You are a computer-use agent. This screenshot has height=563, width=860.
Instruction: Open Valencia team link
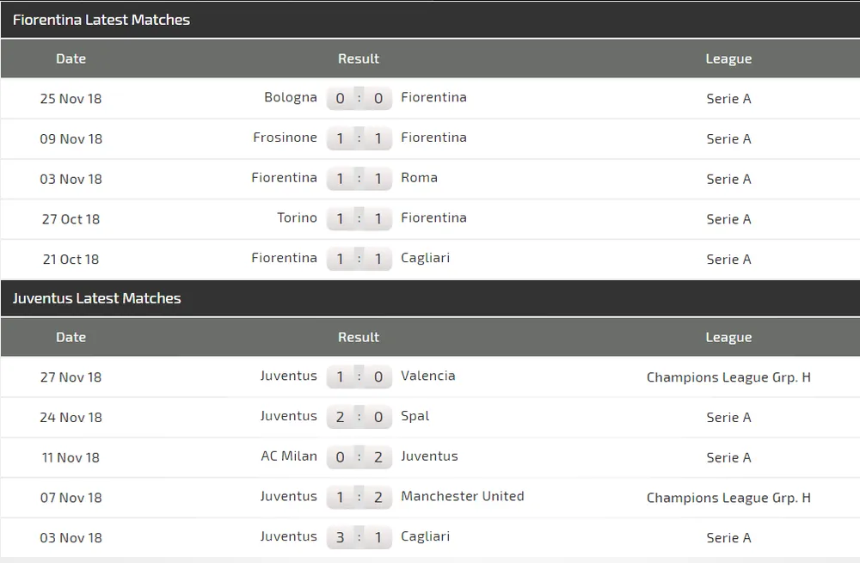click(x=427, y=376)
